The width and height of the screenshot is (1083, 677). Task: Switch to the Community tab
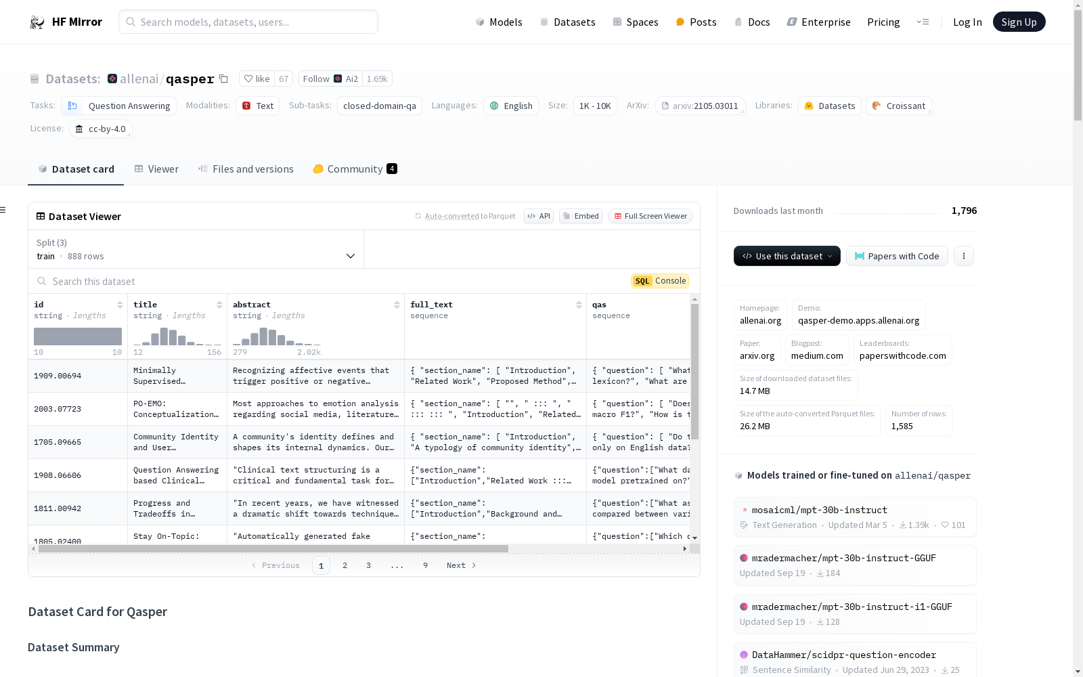pyautogui.click(x=355, y=169)
